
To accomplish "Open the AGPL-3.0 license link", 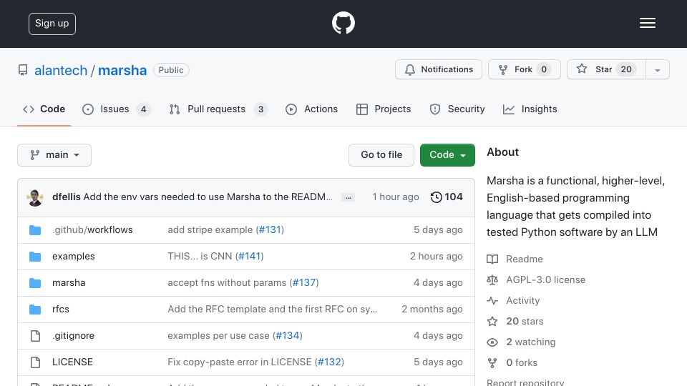I will 536,279.
